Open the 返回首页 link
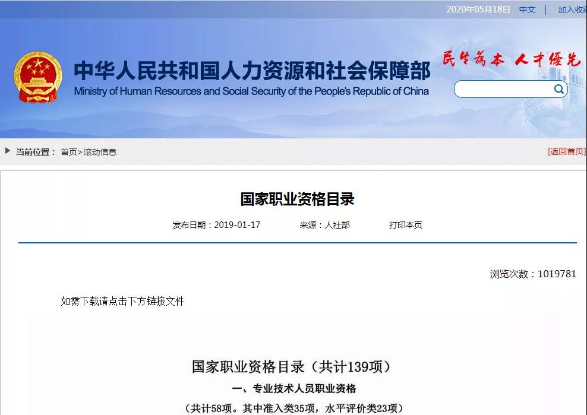The height and width of the screenshot is (415, 587). 565,151
